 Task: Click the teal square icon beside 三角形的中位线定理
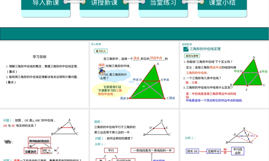186,49
